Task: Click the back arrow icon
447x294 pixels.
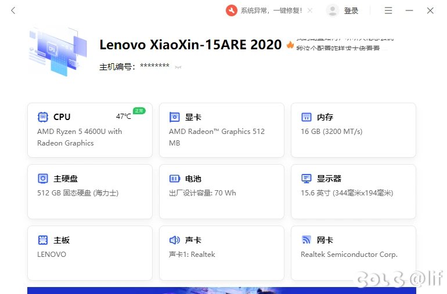Action: (x=13, y=10)
